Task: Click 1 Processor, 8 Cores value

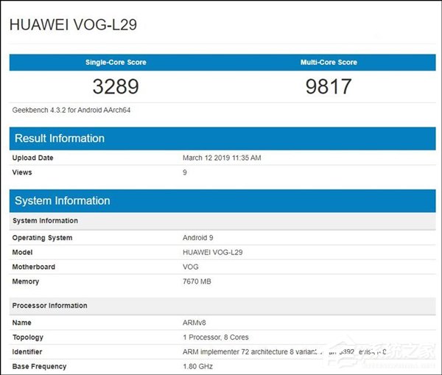Action: [216, 337]
